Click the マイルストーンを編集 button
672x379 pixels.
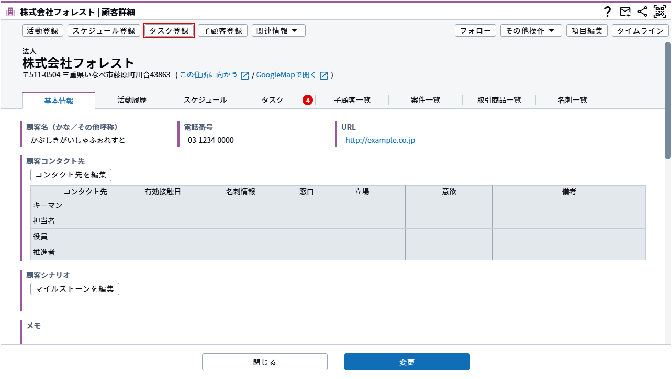[x=75, y=289]
